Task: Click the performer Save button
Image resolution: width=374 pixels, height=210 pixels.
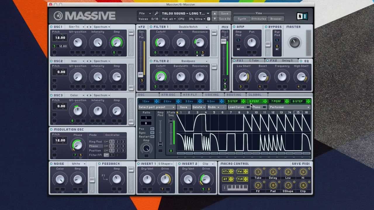Action: [x=183, y=107]
